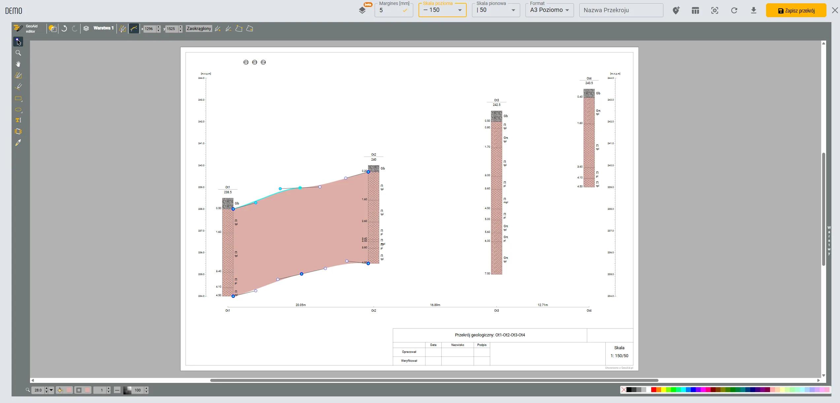Screen dimensions: 840x403
Task: Open the Warstwy side panel tab
Action: pyautogui.click(x=829, y=241)
